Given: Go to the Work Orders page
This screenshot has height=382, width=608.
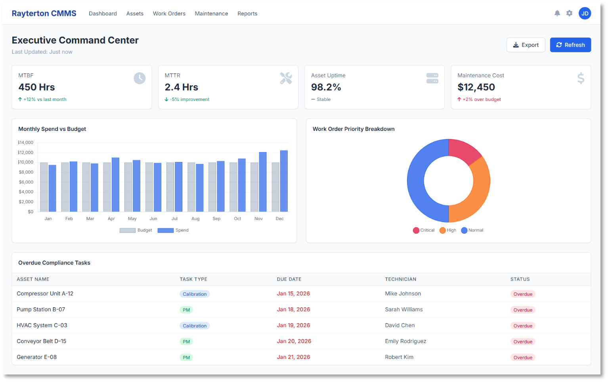Looking at the screenshot, I should [x=169, y=13].
